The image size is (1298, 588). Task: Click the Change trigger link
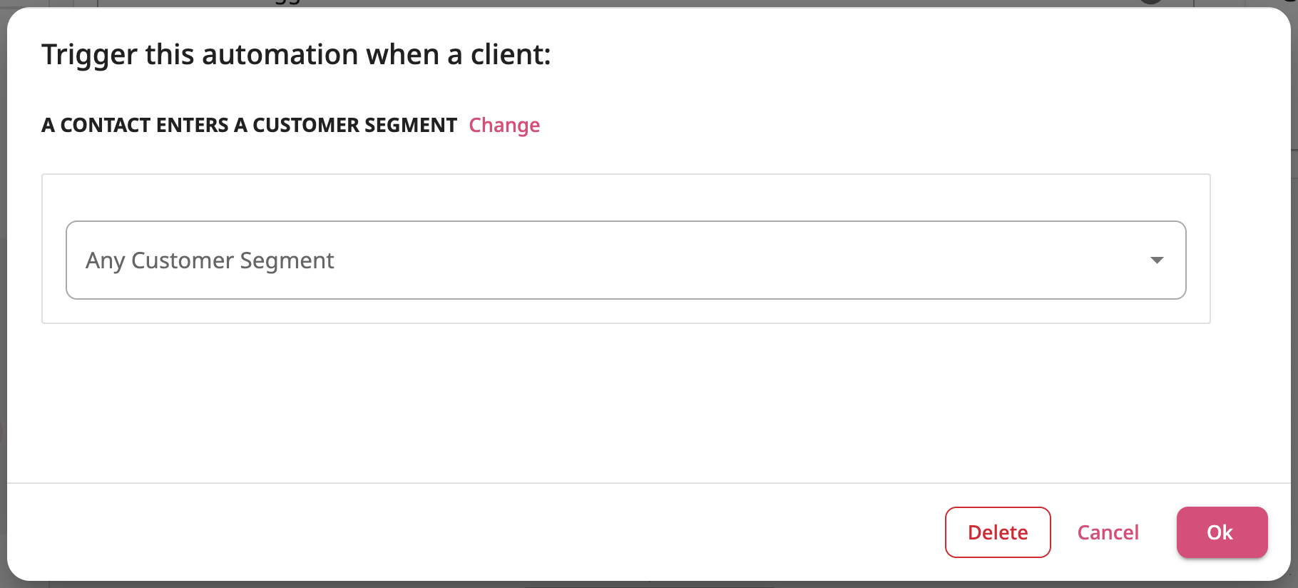(504, 126)
